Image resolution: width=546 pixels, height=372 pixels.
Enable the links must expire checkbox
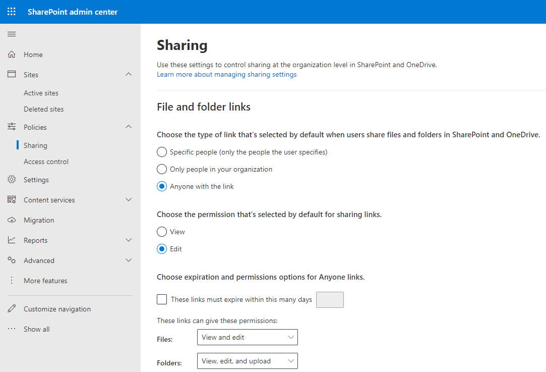coord(162,299)
